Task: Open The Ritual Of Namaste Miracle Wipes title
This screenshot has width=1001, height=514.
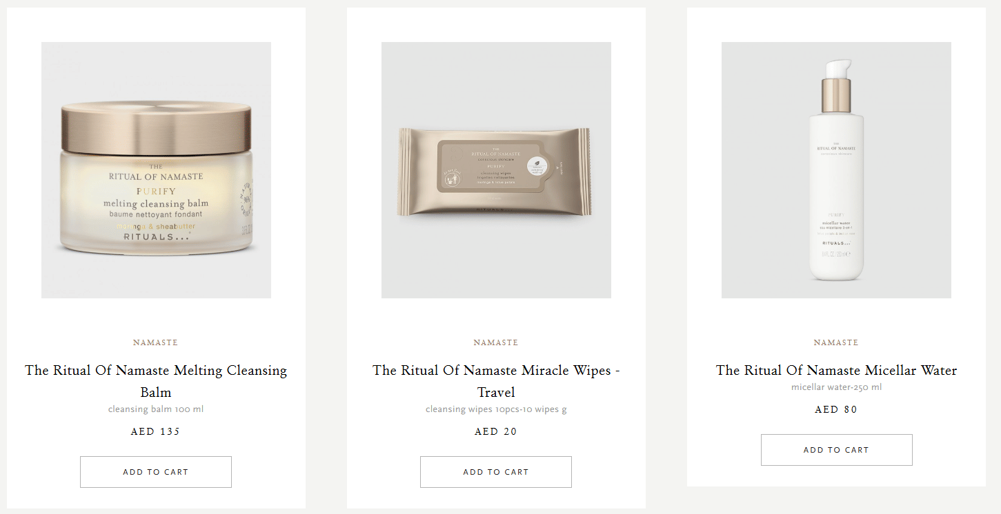Action: pos(496,381)
